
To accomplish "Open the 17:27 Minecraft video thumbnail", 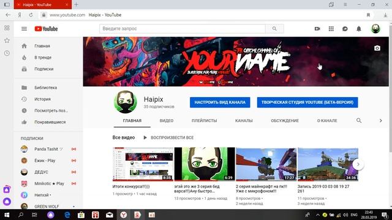I will coord(266,164).
